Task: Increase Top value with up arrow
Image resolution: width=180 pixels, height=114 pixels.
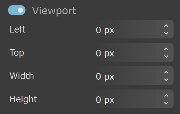Action: point(166,49)
